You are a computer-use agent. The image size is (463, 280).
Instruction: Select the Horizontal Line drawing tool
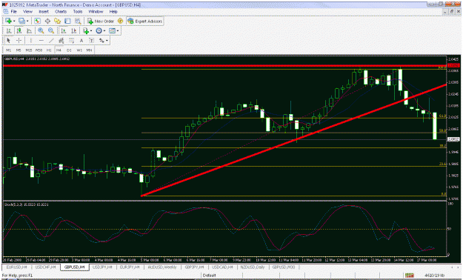coord(41,41)
